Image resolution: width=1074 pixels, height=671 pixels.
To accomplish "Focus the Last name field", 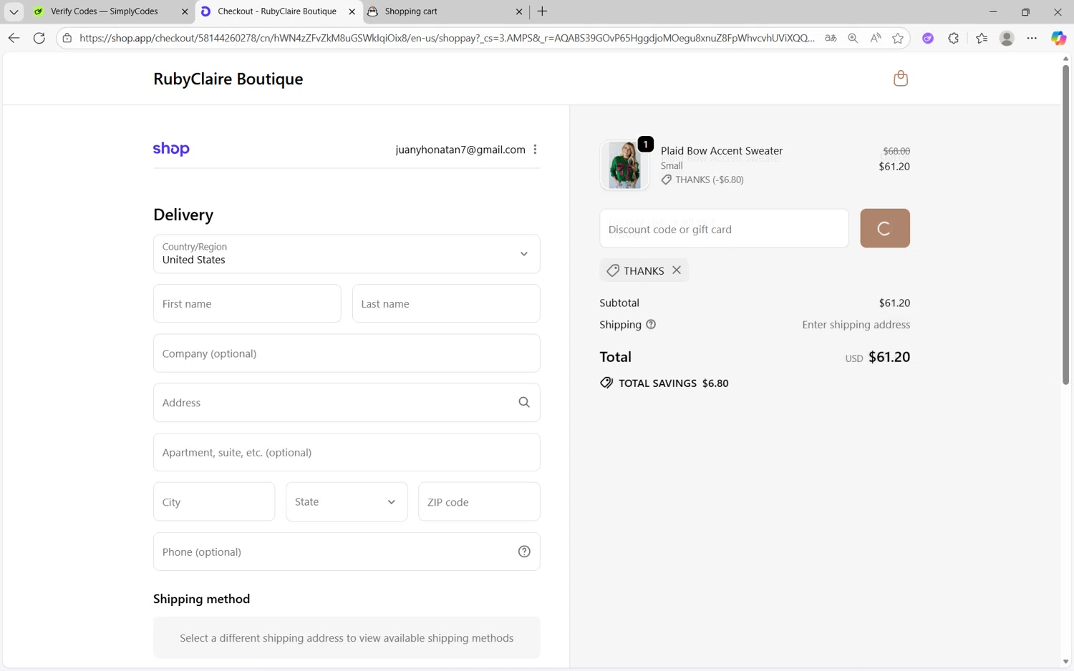I will tap(446, 303).
